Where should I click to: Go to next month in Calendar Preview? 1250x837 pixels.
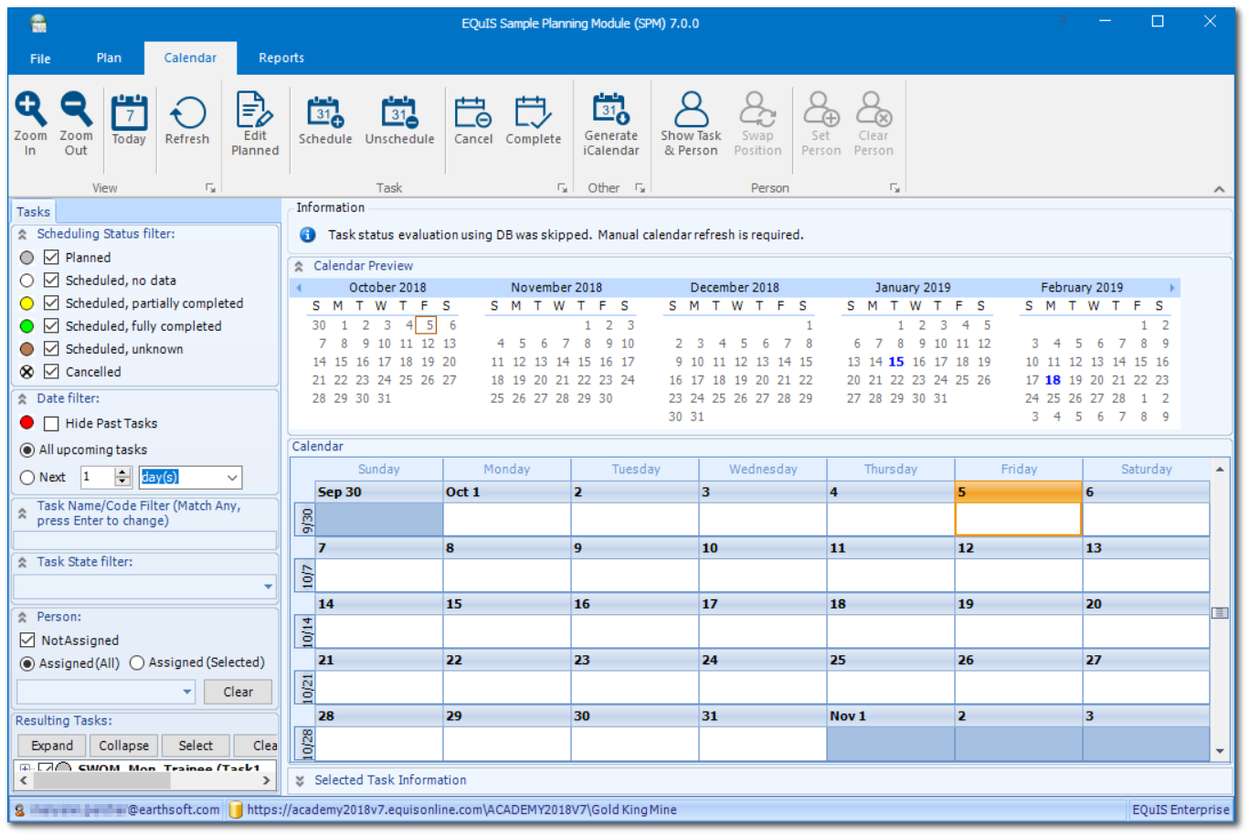tap(1171, 287)
